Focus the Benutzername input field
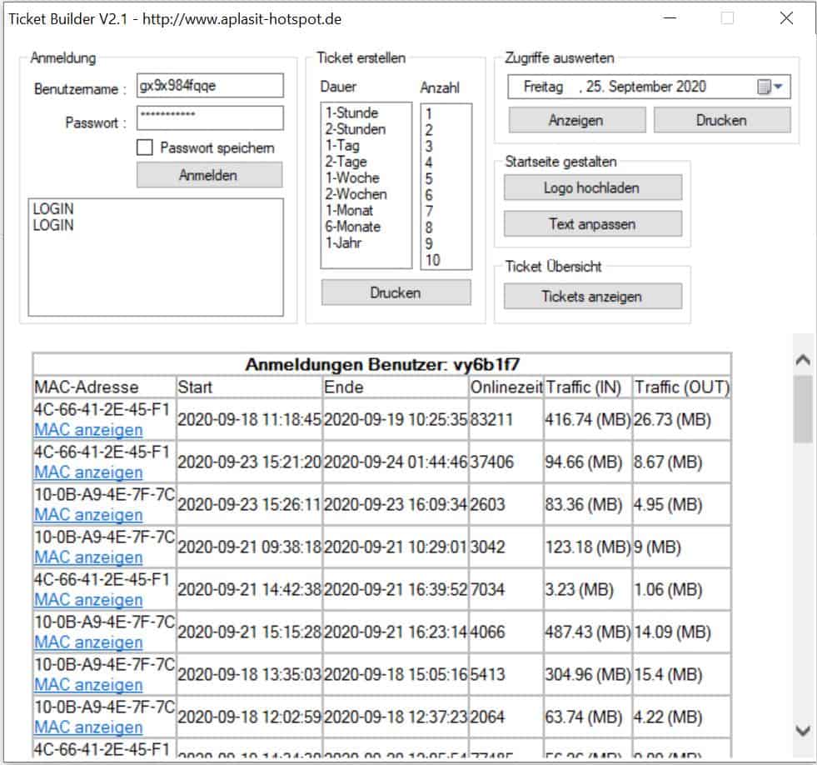817x765 pixels. tap(210, 86)
